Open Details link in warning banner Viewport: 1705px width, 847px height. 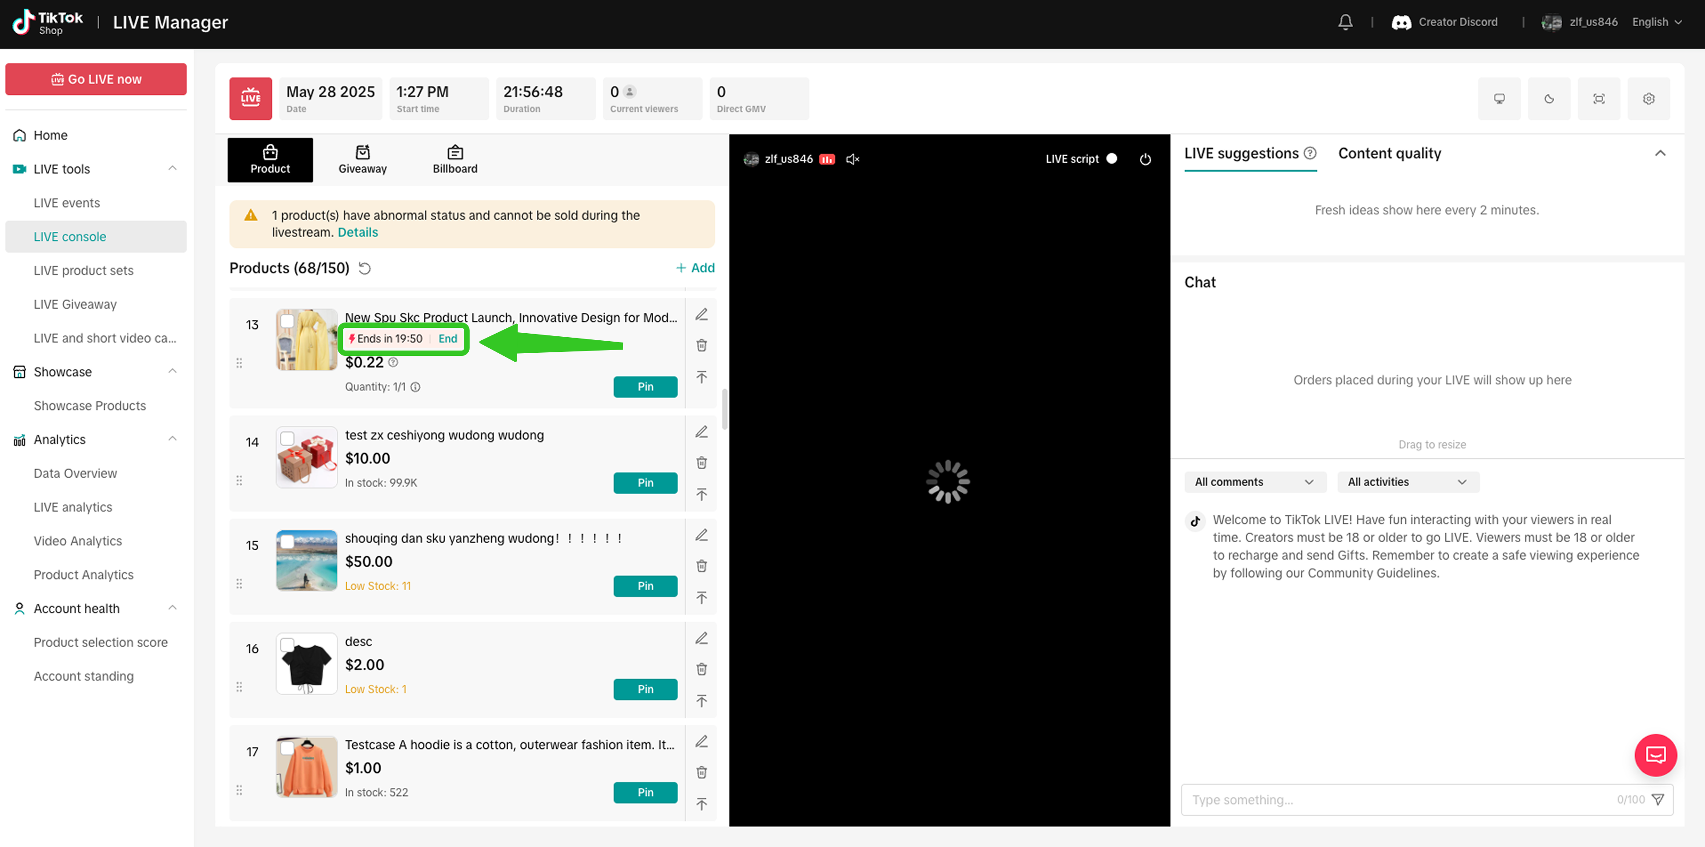coord(358,233)
